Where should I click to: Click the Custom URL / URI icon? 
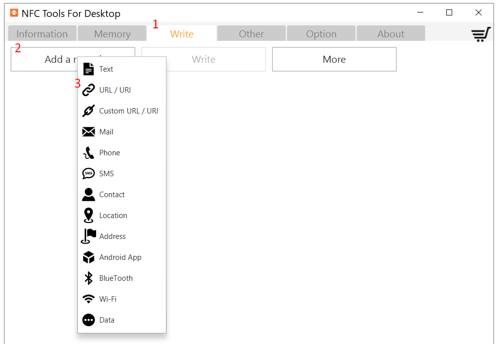pyautogui.click(x=89, y=111)
